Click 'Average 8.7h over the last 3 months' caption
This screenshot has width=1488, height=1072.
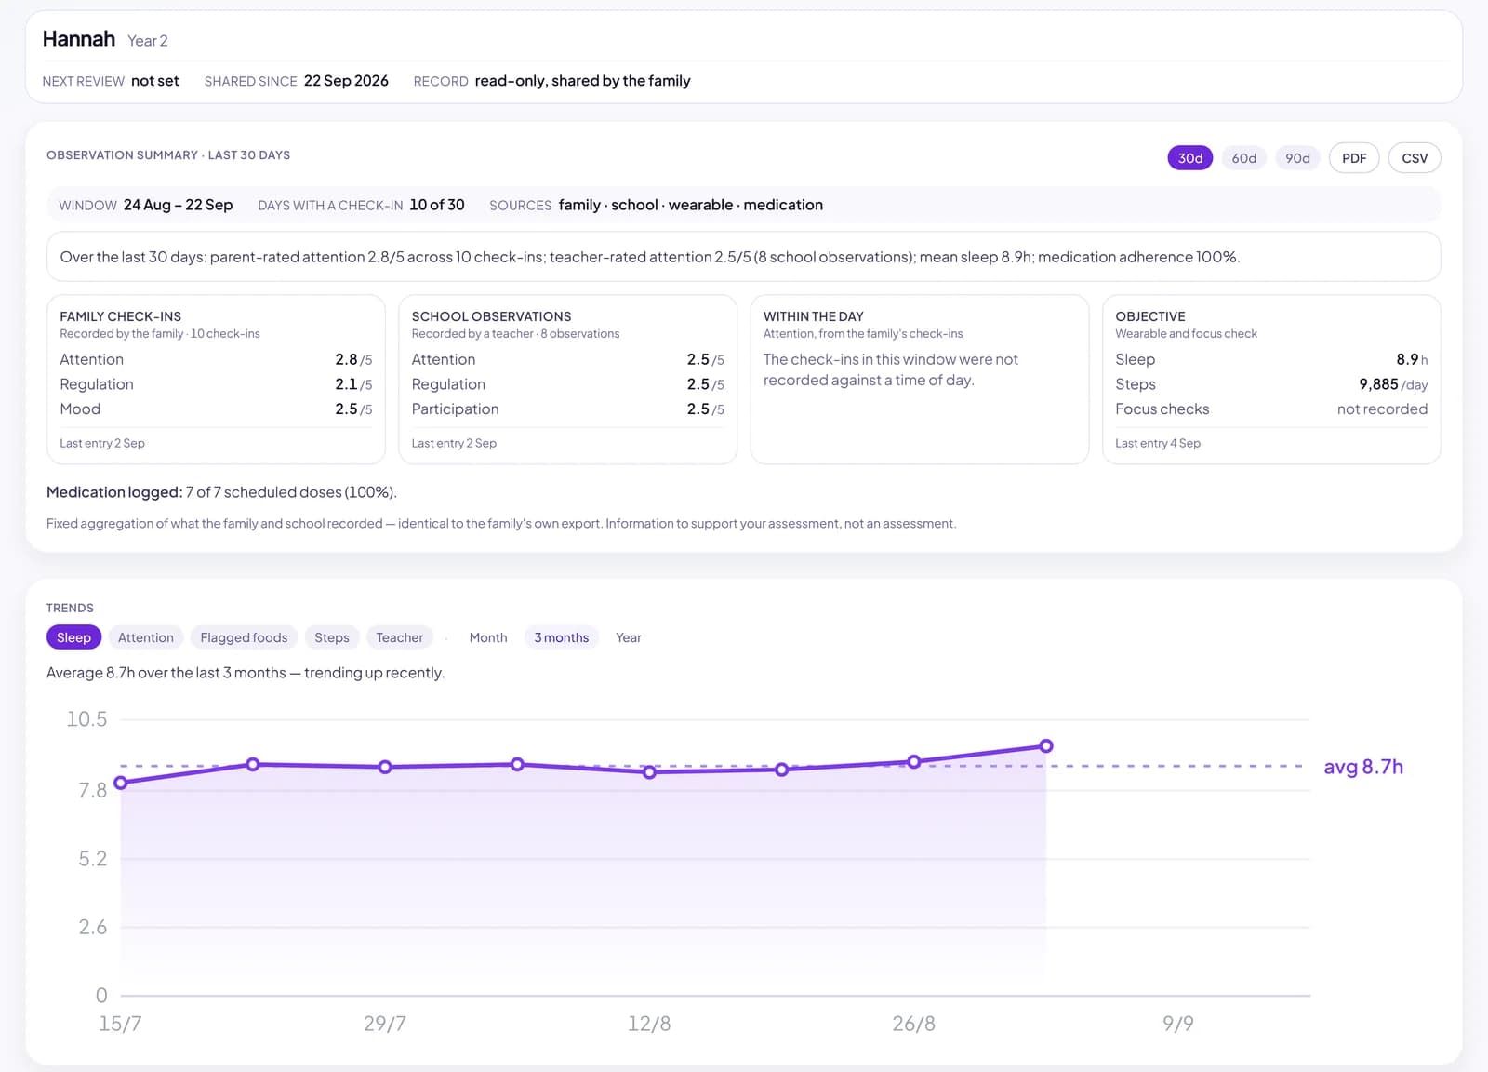coord(246,673)
